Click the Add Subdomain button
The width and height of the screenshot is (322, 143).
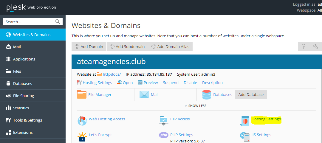(x=127, y=46)
